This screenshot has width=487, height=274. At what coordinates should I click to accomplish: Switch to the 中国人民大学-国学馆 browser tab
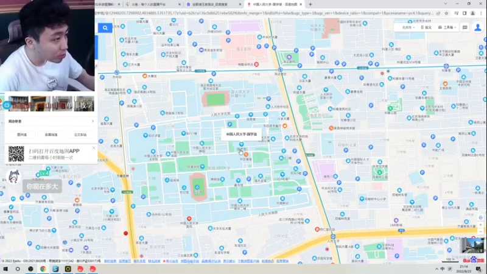[275, 4]
